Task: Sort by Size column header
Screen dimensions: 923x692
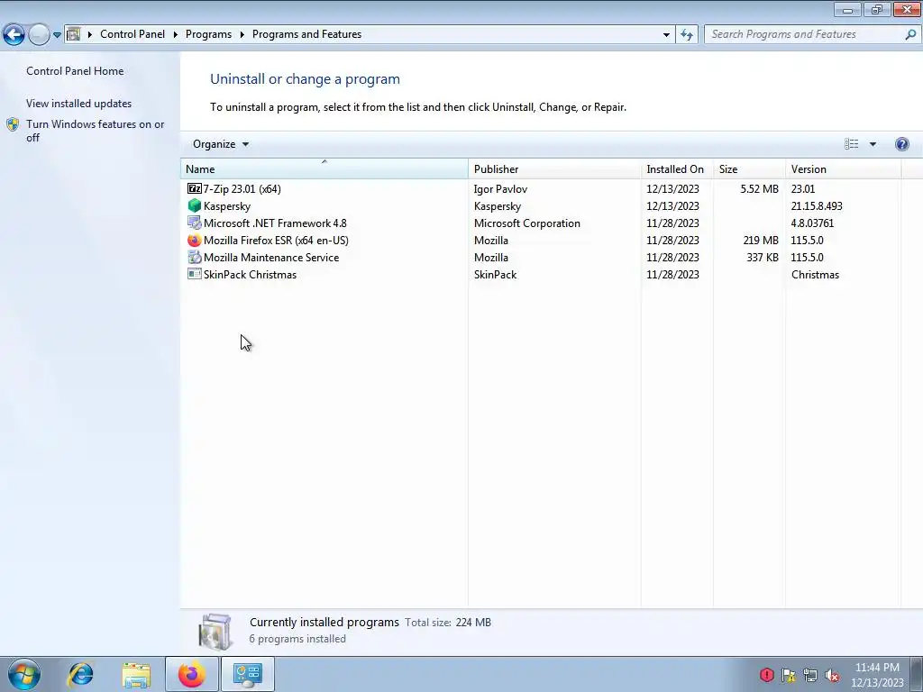Action: pos(749,168)
